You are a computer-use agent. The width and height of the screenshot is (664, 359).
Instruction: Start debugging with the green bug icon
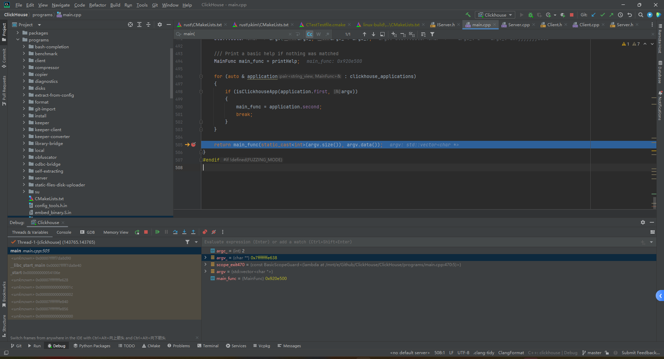click(531, 15)
